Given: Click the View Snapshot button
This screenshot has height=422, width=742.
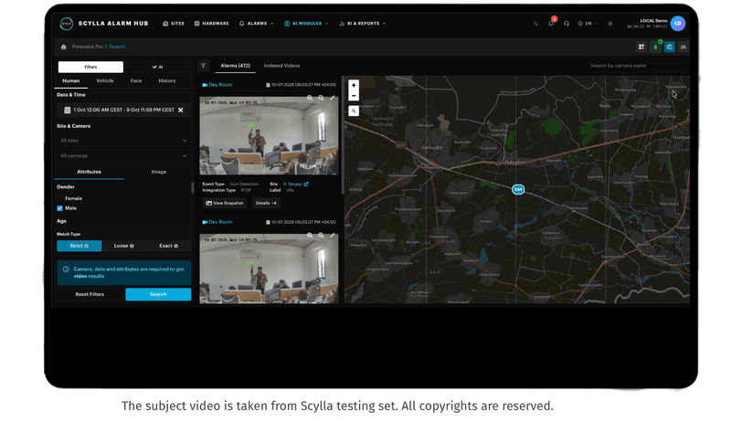Looking at the screenshot, I should point(225,203).
